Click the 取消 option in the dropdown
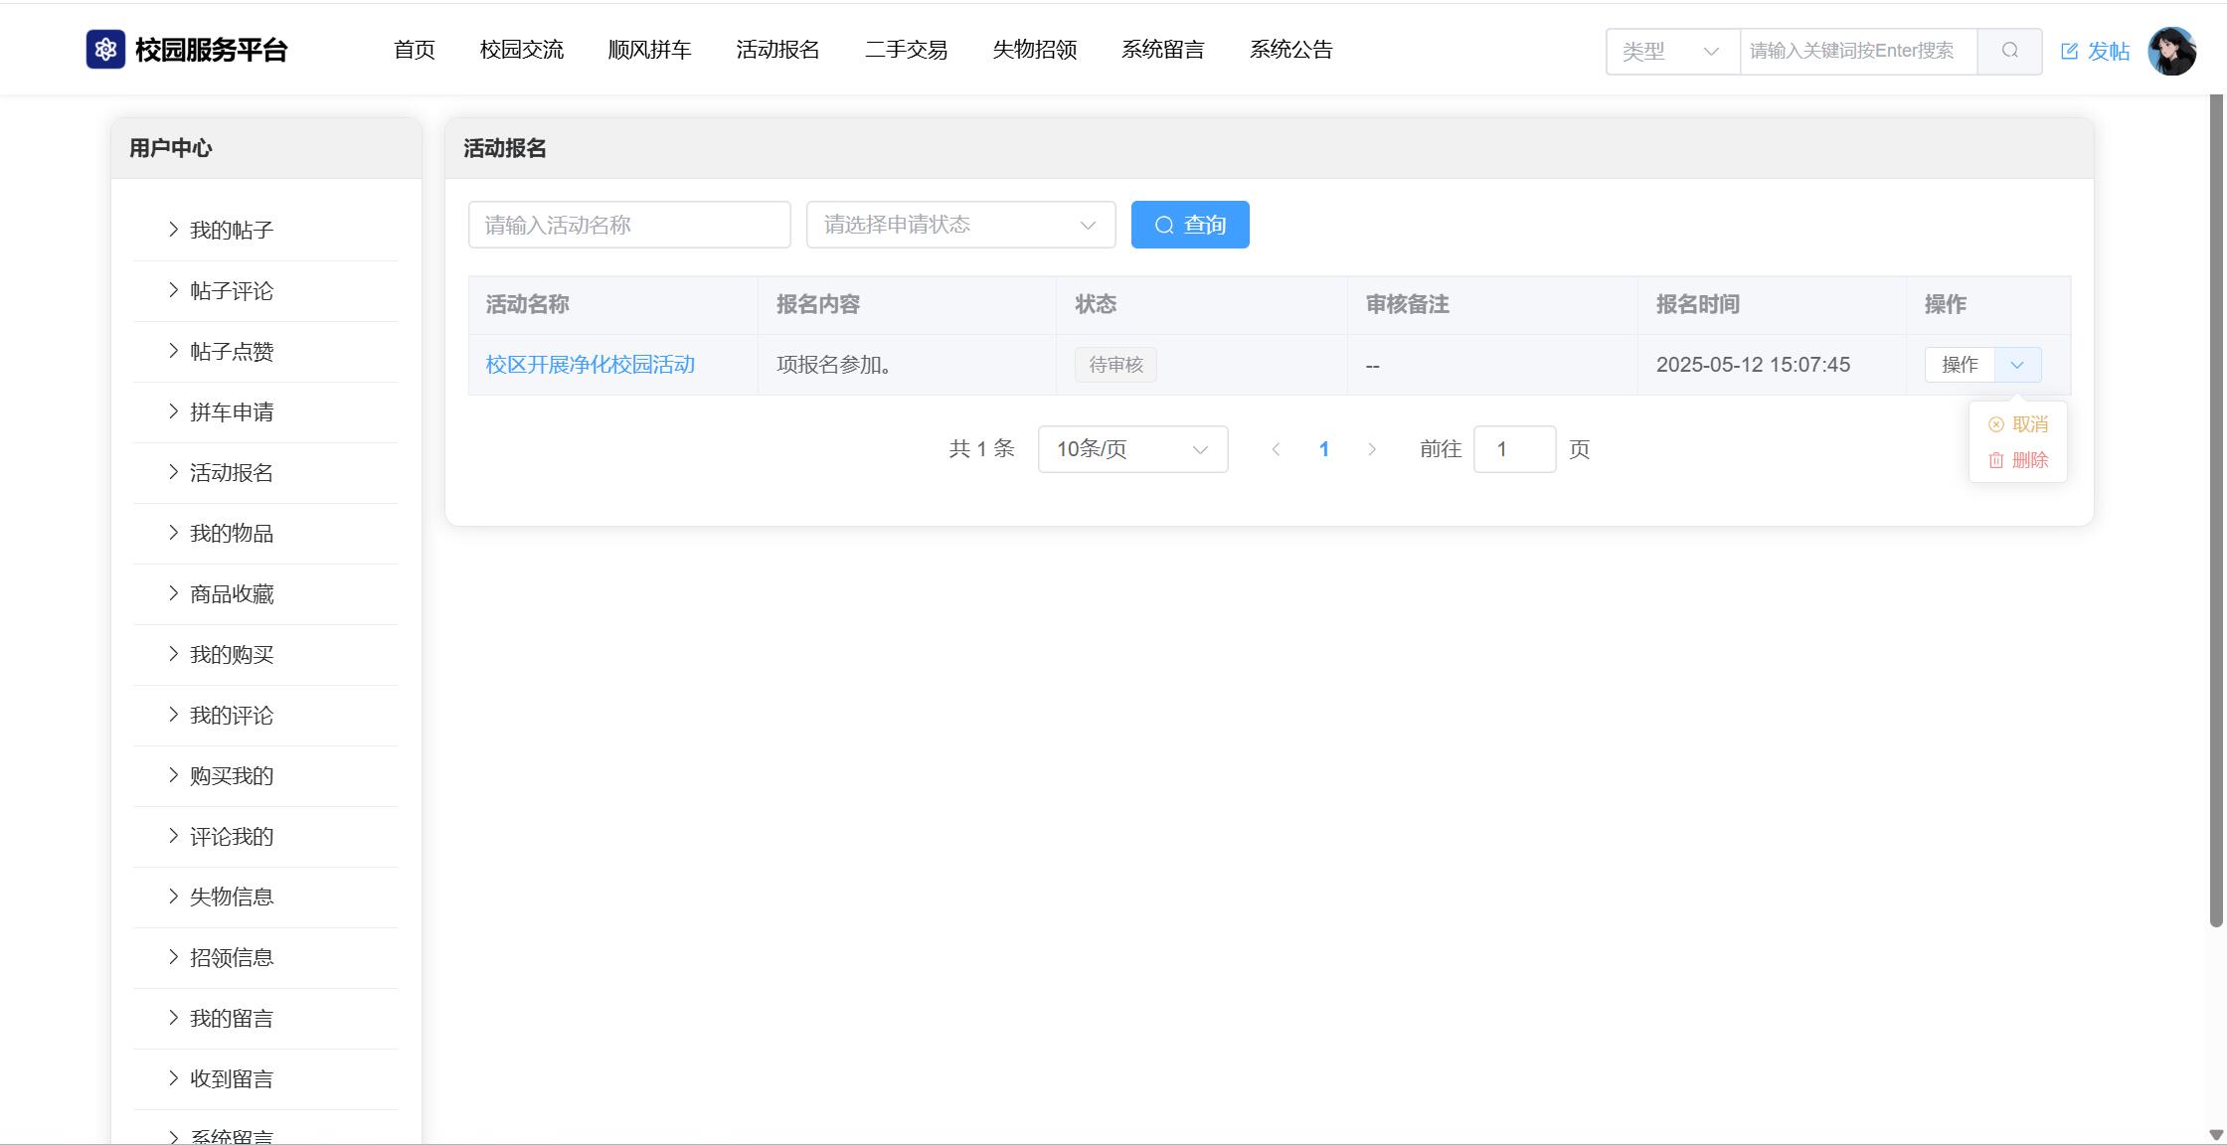2227x1145 pixels. [x=2018, y=424]
